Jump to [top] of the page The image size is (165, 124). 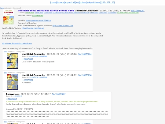tap(77, 2)
